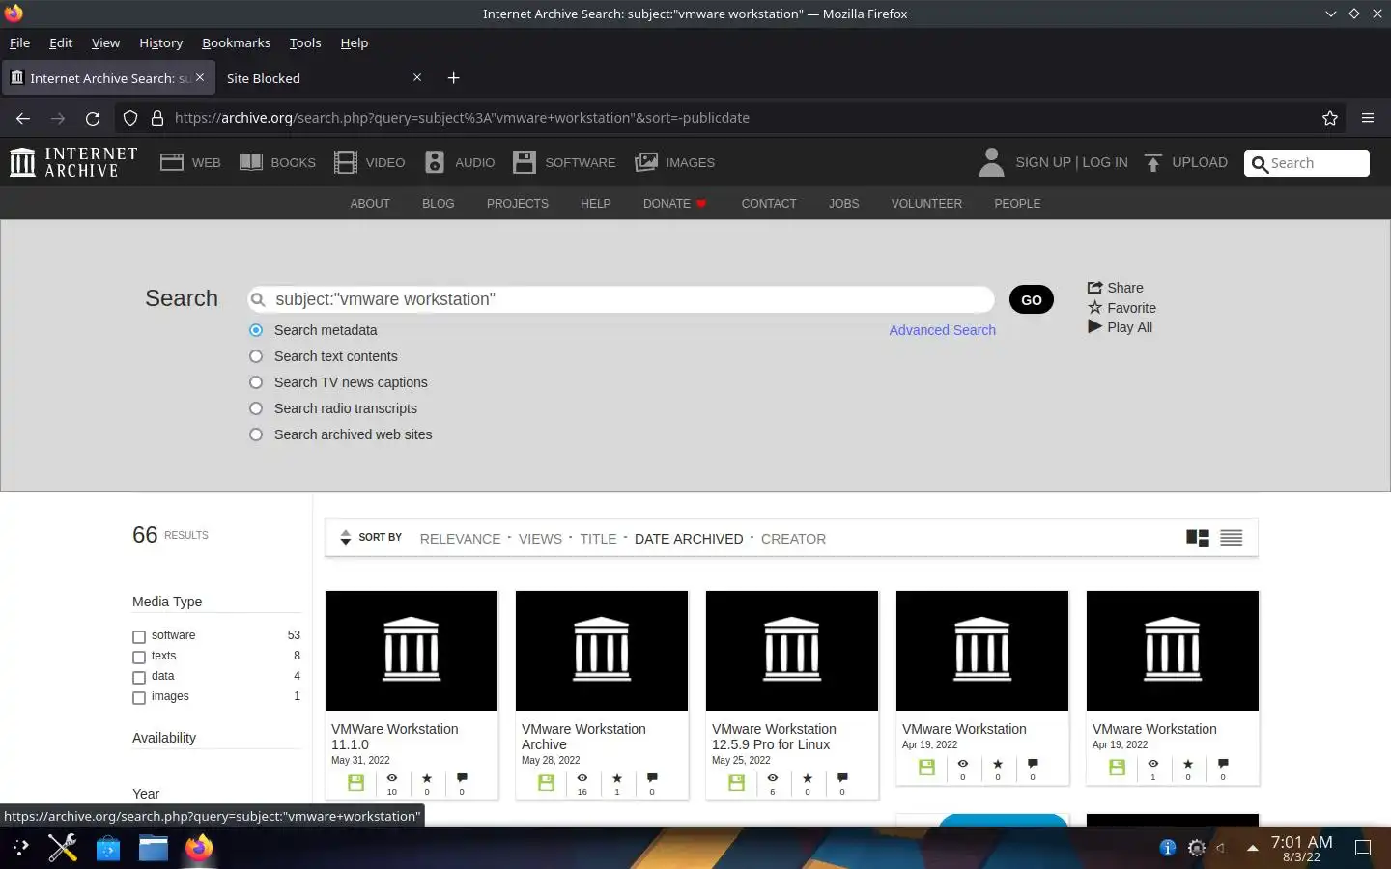
Task: Switch results to list view
Action: tap(1231, 538)
